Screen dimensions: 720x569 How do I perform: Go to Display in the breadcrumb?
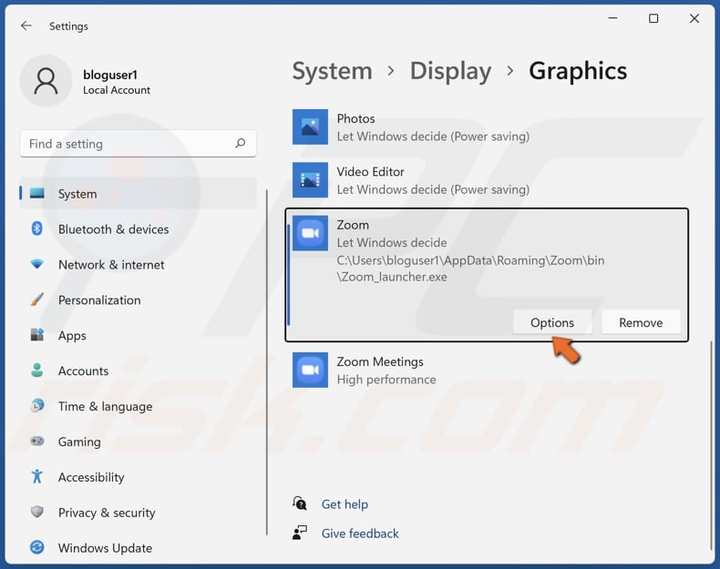click(x=450, y=71)
